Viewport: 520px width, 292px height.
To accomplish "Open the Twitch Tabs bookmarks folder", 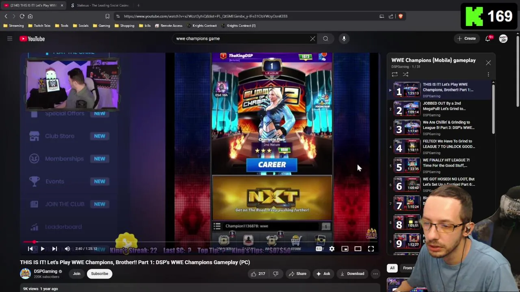I will (x=39, y=26).
